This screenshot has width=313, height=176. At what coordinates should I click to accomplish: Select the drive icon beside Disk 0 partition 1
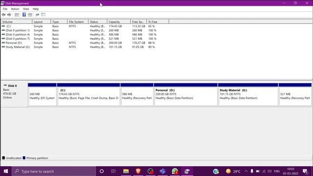(x=3, y=30)
